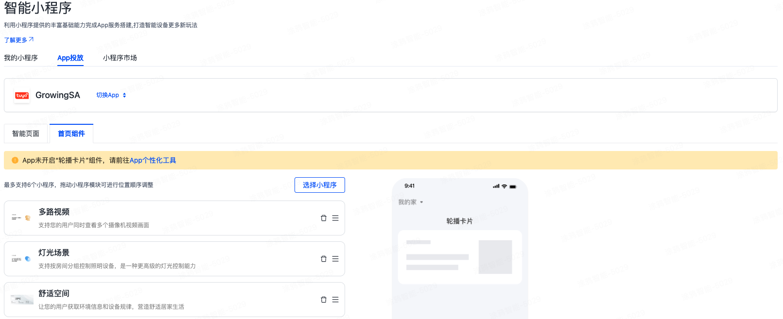Delete the 舒适空间 mini program
The image size is (783, 319).
[x=323, y=300]
